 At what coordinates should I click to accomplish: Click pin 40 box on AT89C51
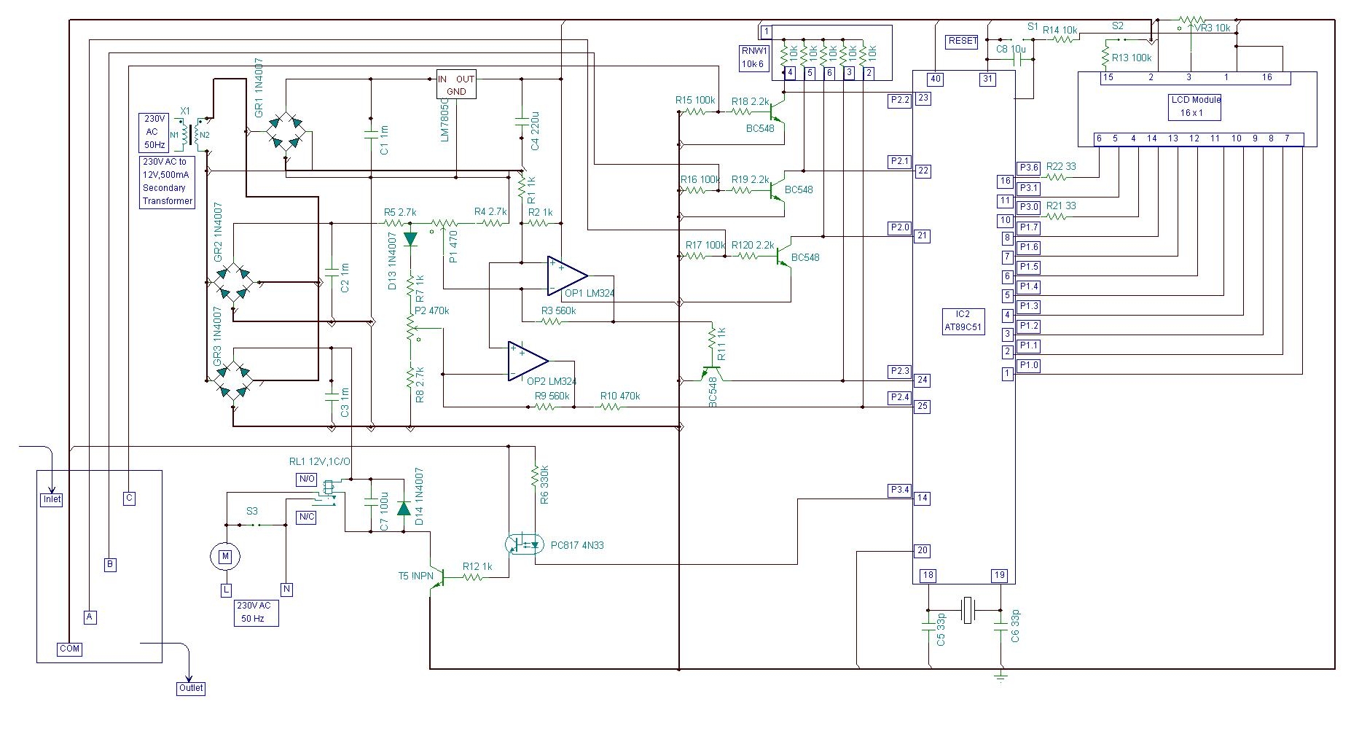[936, 79]
